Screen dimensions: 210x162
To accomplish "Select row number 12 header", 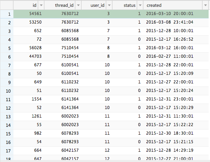I will click(x=7, y=108).
